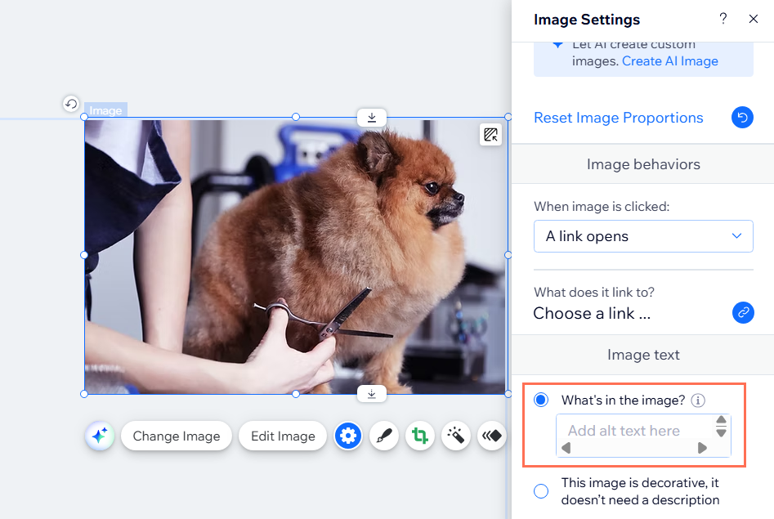Click the image scaling icon on photo

coord(490,136)
